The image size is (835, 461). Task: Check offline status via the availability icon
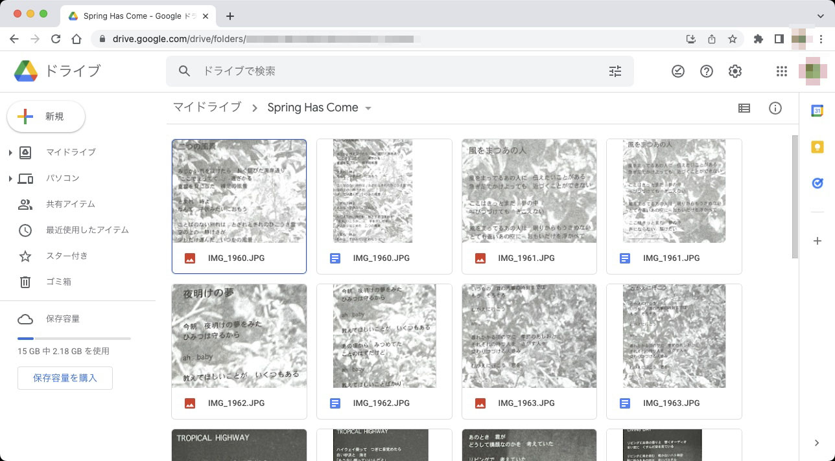coord(678,71)
